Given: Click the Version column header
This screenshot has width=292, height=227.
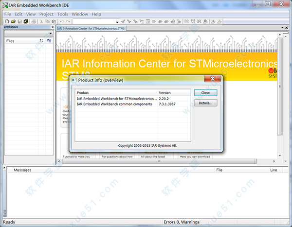Looking at the screenshot, I should (174, 93).
